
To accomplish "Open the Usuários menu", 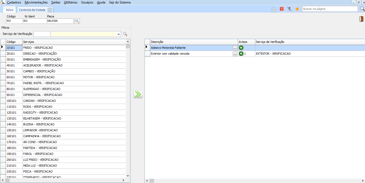I will coord(87,2).
